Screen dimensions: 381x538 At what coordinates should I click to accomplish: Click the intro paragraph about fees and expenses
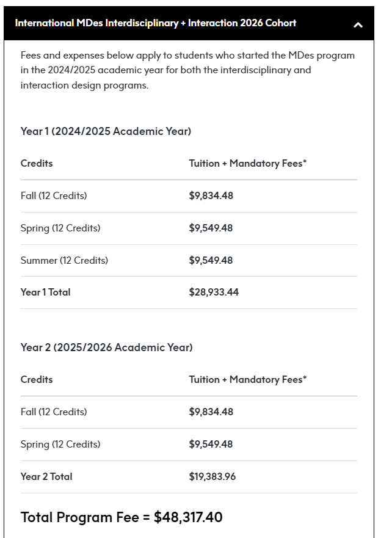[187, 70]
